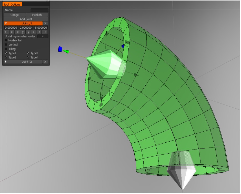Decrease Axial symmetry order with left arrow
The image size is (241, 194).
coord(5,36)
